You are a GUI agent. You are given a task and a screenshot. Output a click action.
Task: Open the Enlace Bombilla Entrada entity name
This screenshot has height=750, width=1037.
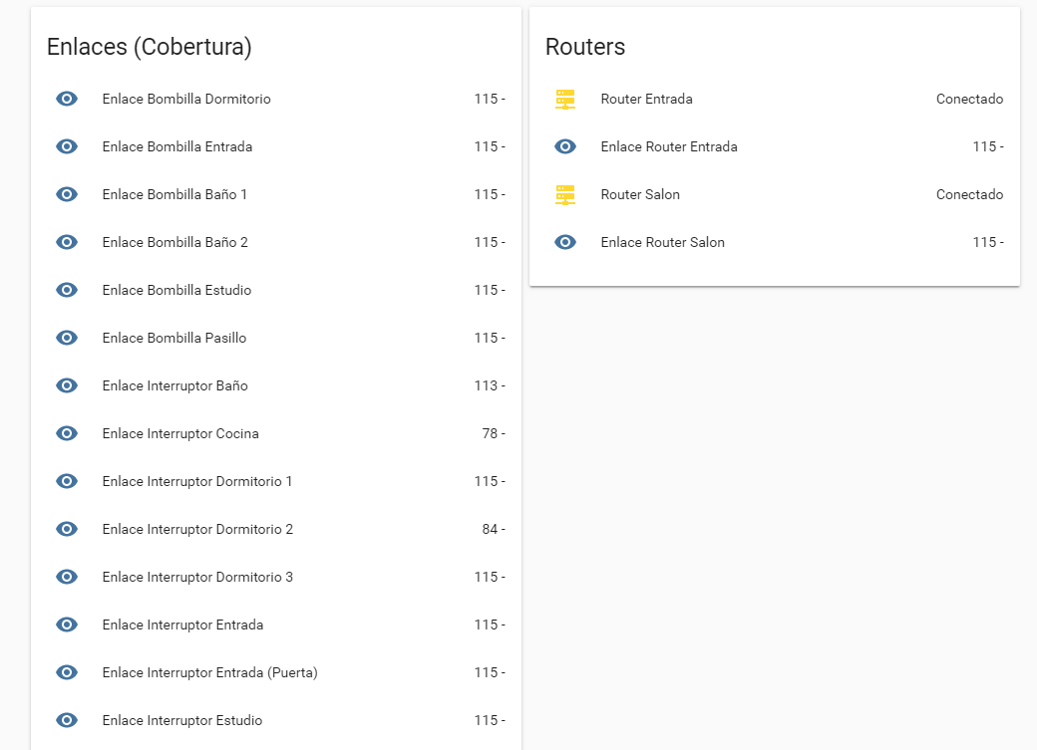tap(177, 146)
